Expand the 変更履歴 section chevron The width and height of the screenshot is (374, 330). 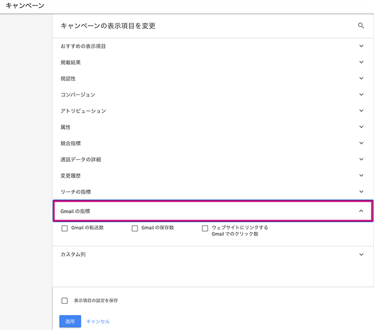click(x=361, y=175)
